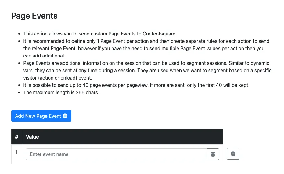This screenshot has height=174, width=284.
Task: Click the # column header
Action: [17, 137]
